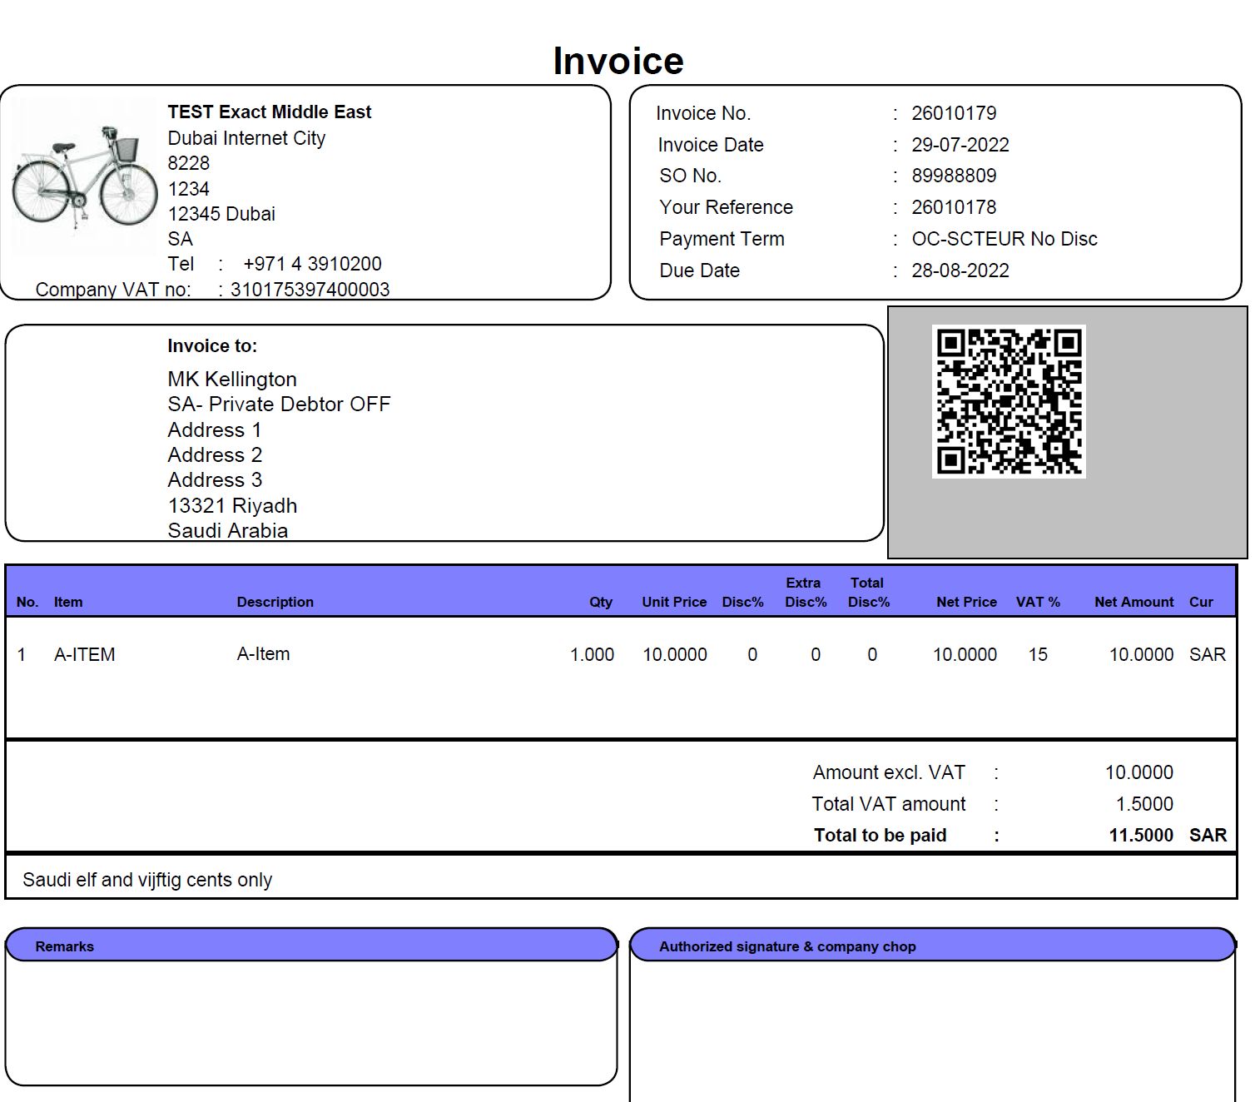Select Company VAT number 310175397400003

[310, 290]
